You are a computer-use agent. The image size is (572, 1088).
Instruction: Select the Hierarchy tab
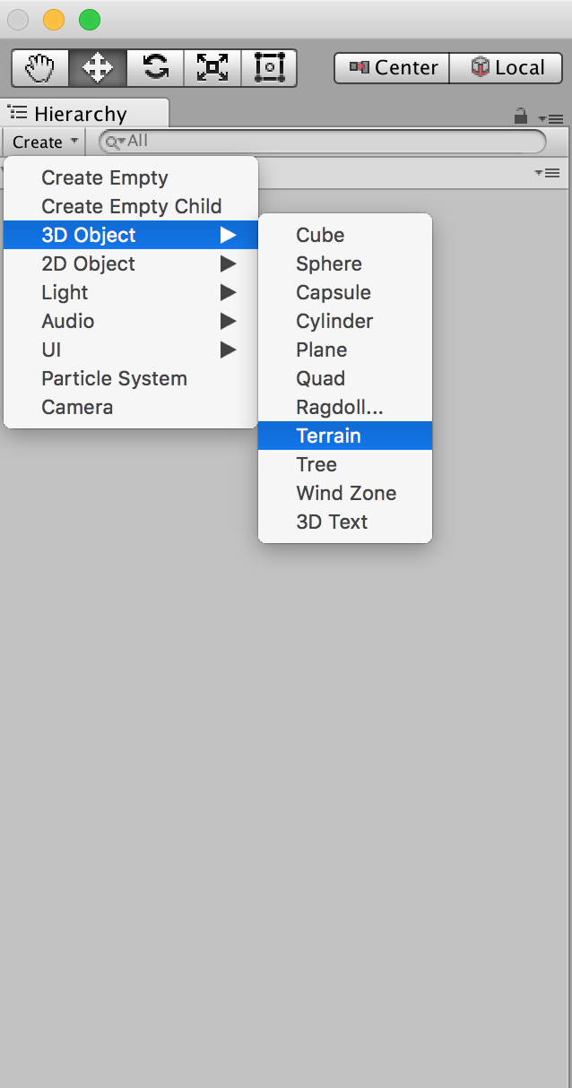coord(84,114)
